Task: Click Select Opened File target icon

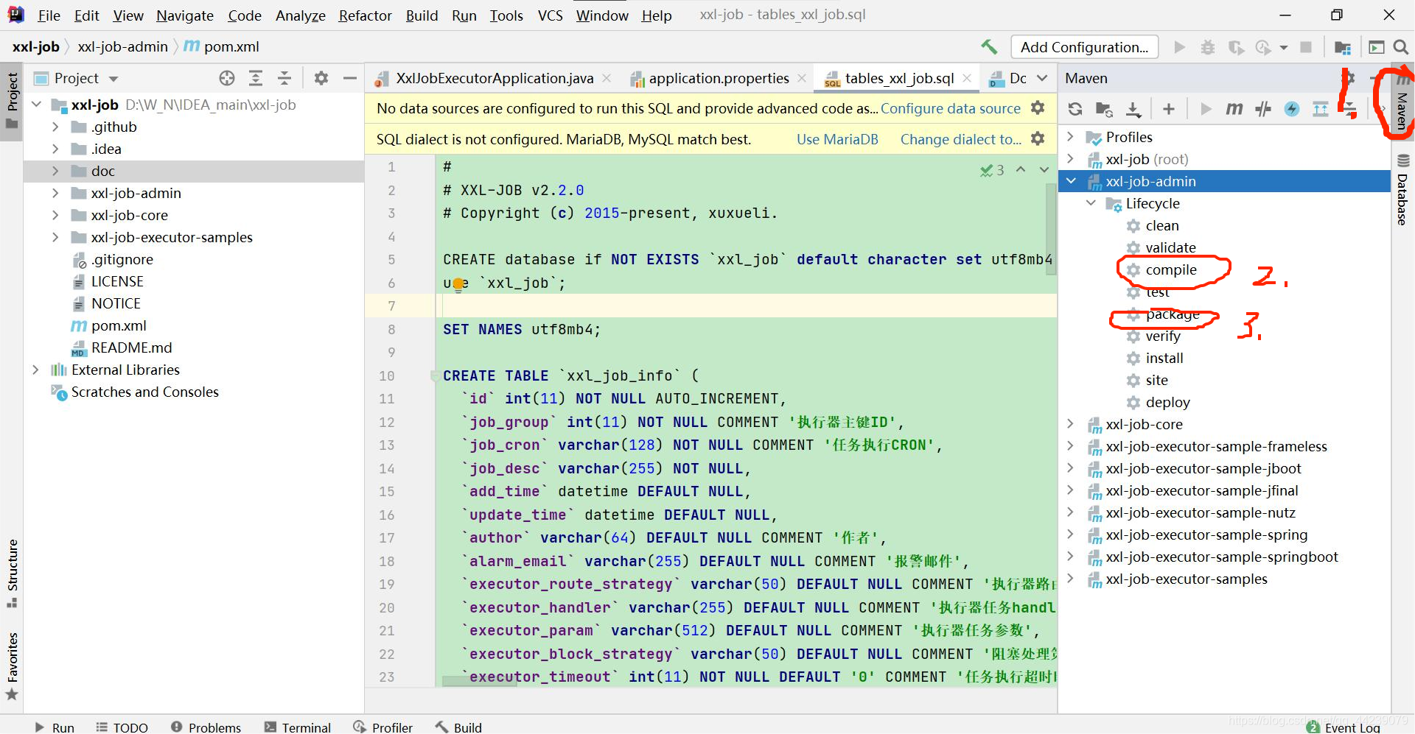Action: point(227,78)
